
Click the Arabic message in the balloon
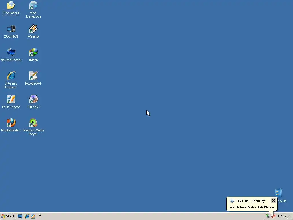click(x=252, y=207)
